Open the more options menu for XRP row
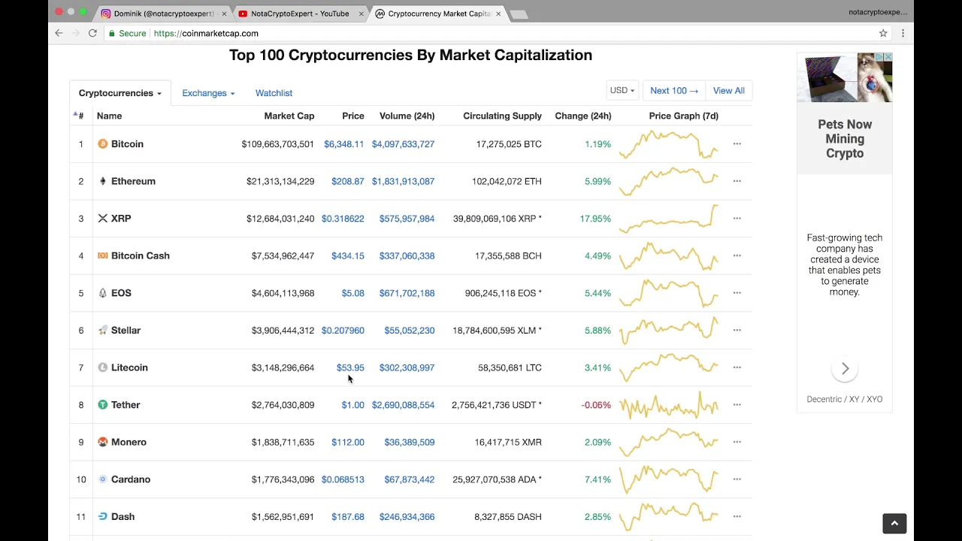Screen dimensions: 962x541 [737, 219]
